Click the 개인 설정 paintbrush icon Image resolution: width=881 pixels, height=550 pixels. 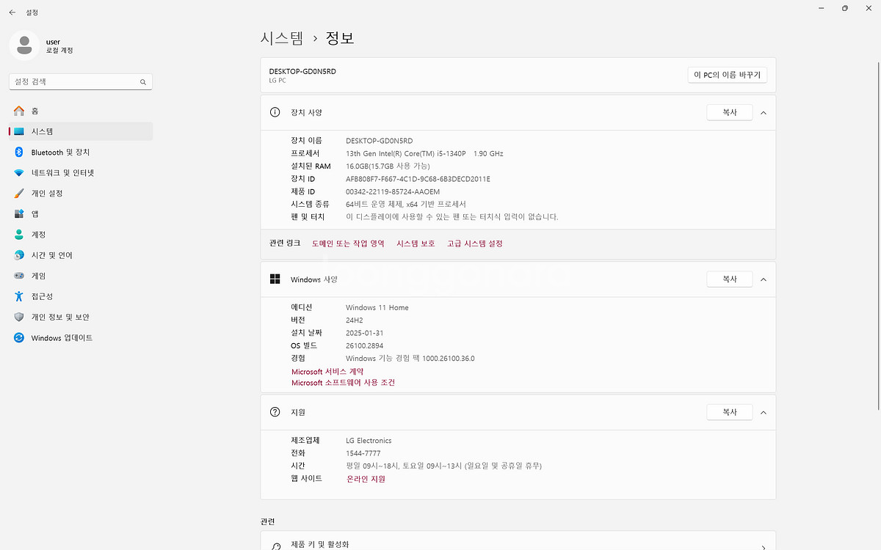pyautogui.click(x=19, y=194)
